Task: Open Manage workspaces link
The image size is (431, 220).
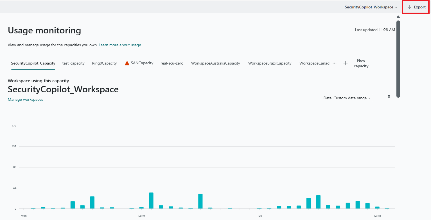Action: [25, 99]
